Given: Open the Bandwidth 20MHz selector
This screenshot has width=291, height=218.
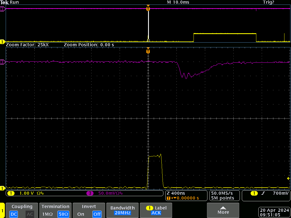Looking at the screenshot, I should [122, 210].
